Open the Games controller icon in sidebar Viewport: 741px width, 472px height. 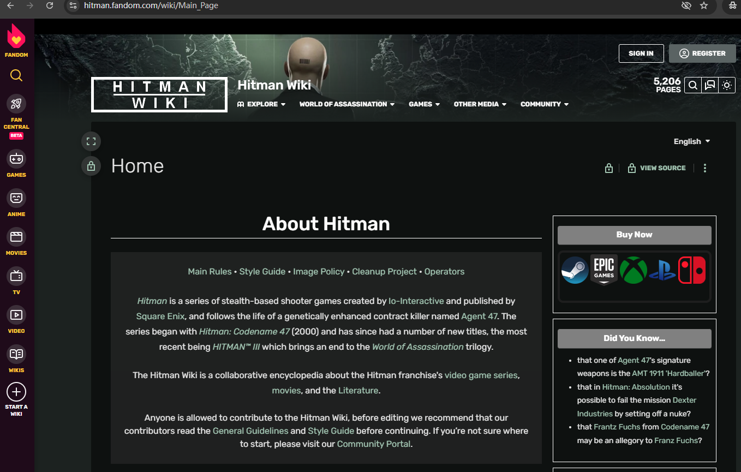click(x=16, y=159)
